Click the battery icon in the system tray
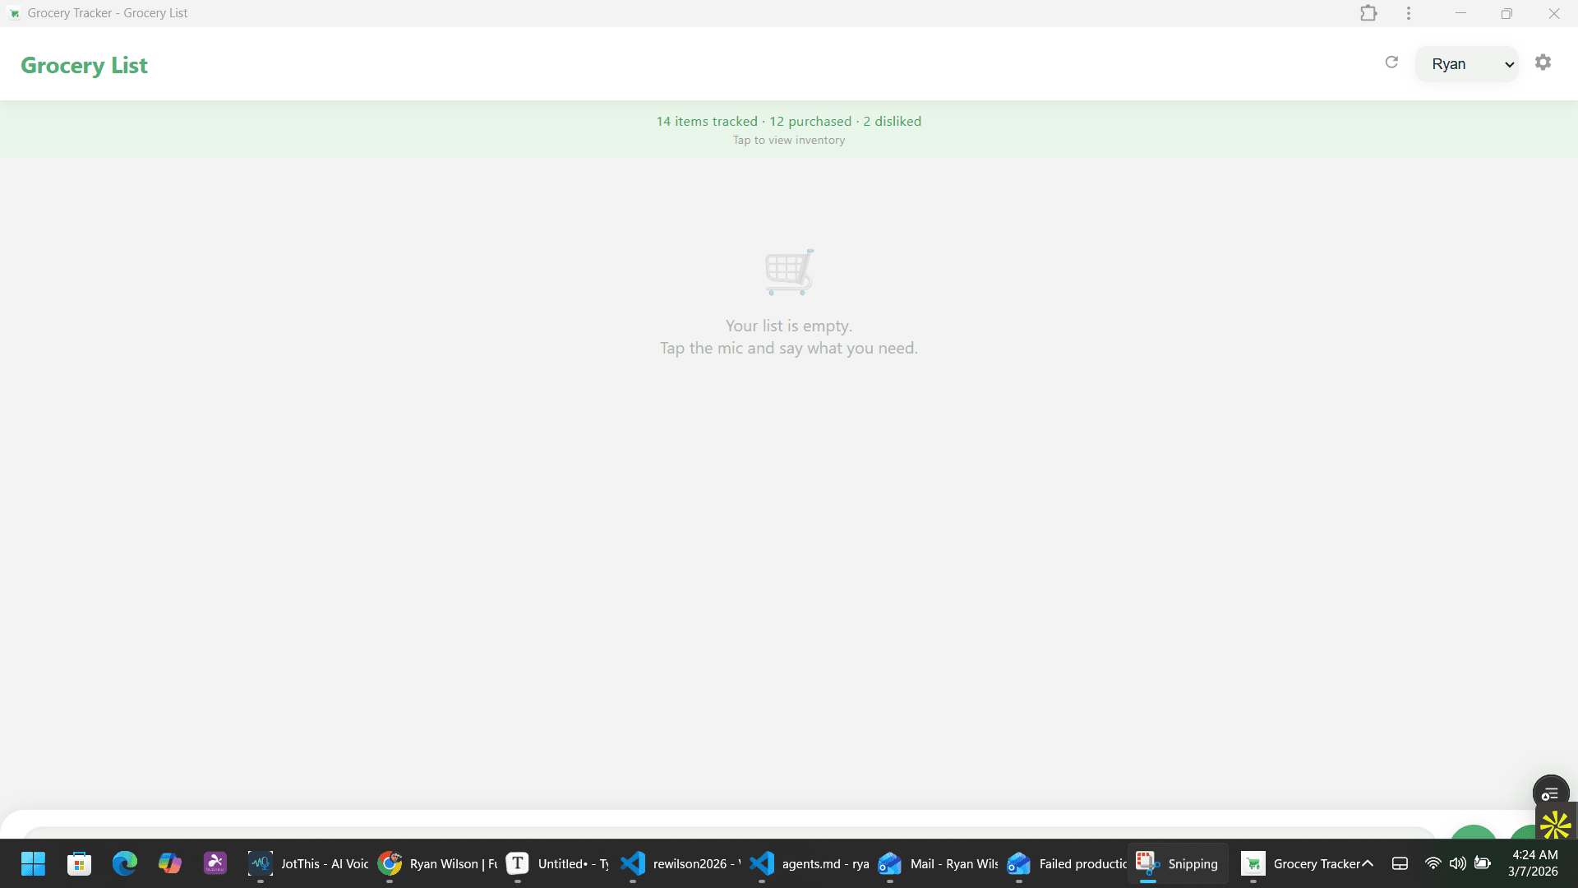This screenshot has width=1578, height=888. (x=1483, y=863)
